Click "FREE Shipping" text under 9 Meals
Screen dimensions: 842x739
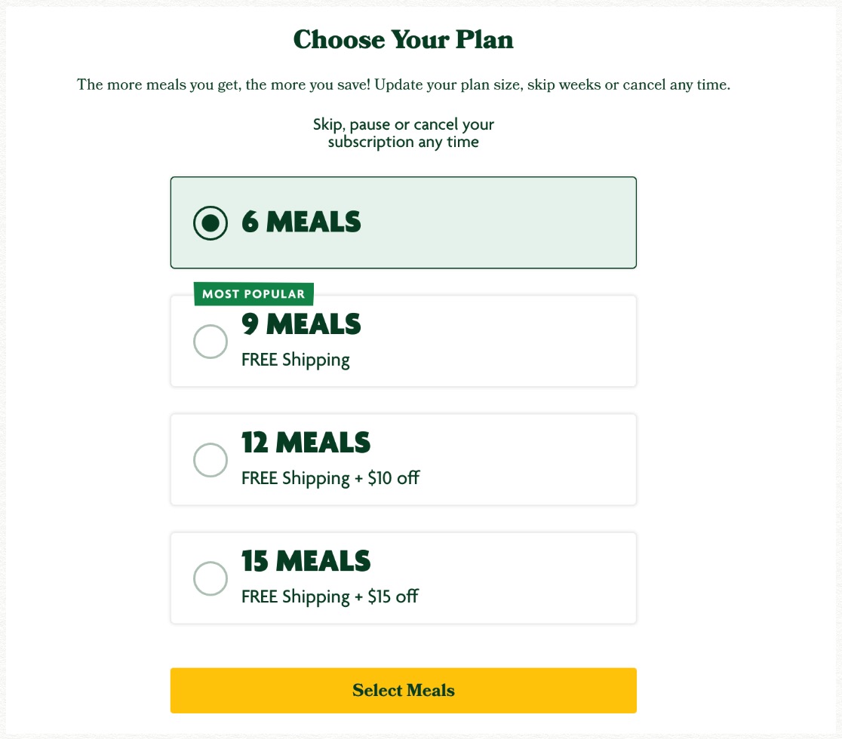(x=296, y=360)
